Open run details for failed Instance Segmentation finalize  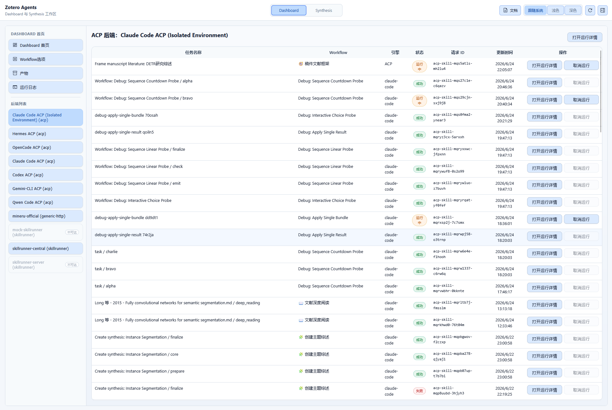click(544, 390)
